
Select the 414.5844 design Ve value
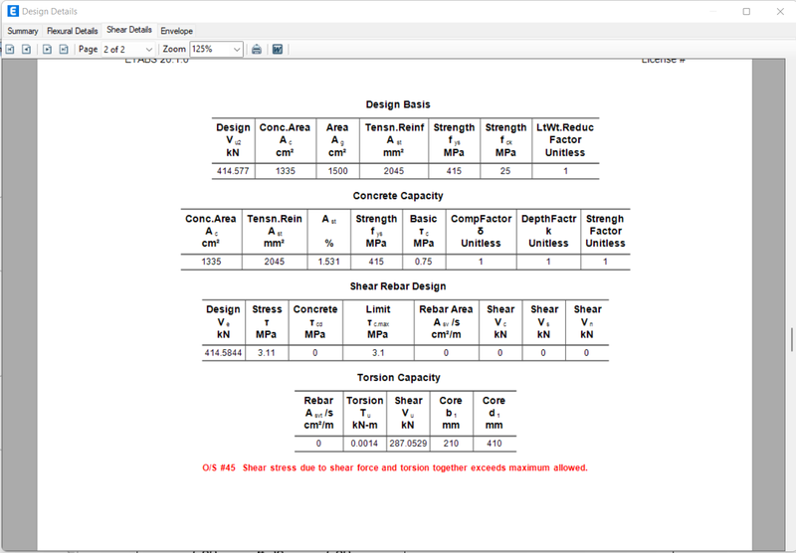[x=223, y=353]
